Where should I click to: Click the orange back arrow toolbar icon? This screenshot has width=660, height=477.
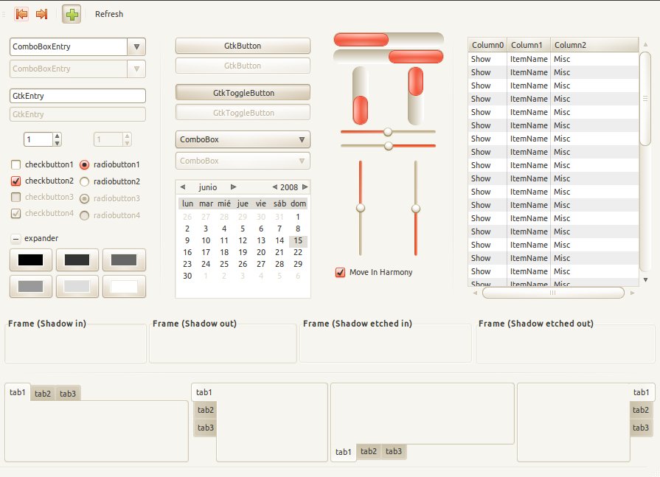(21, 14)
